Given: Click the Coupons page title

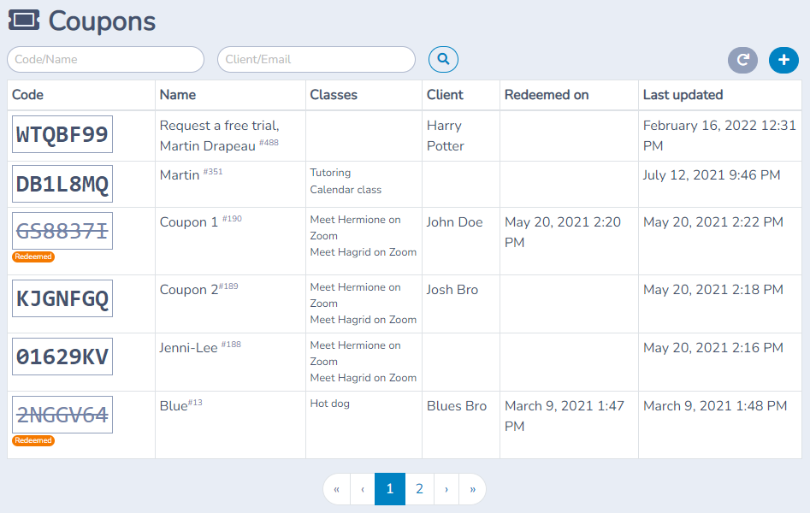Looking at the screenshot, I should (102, 21).
